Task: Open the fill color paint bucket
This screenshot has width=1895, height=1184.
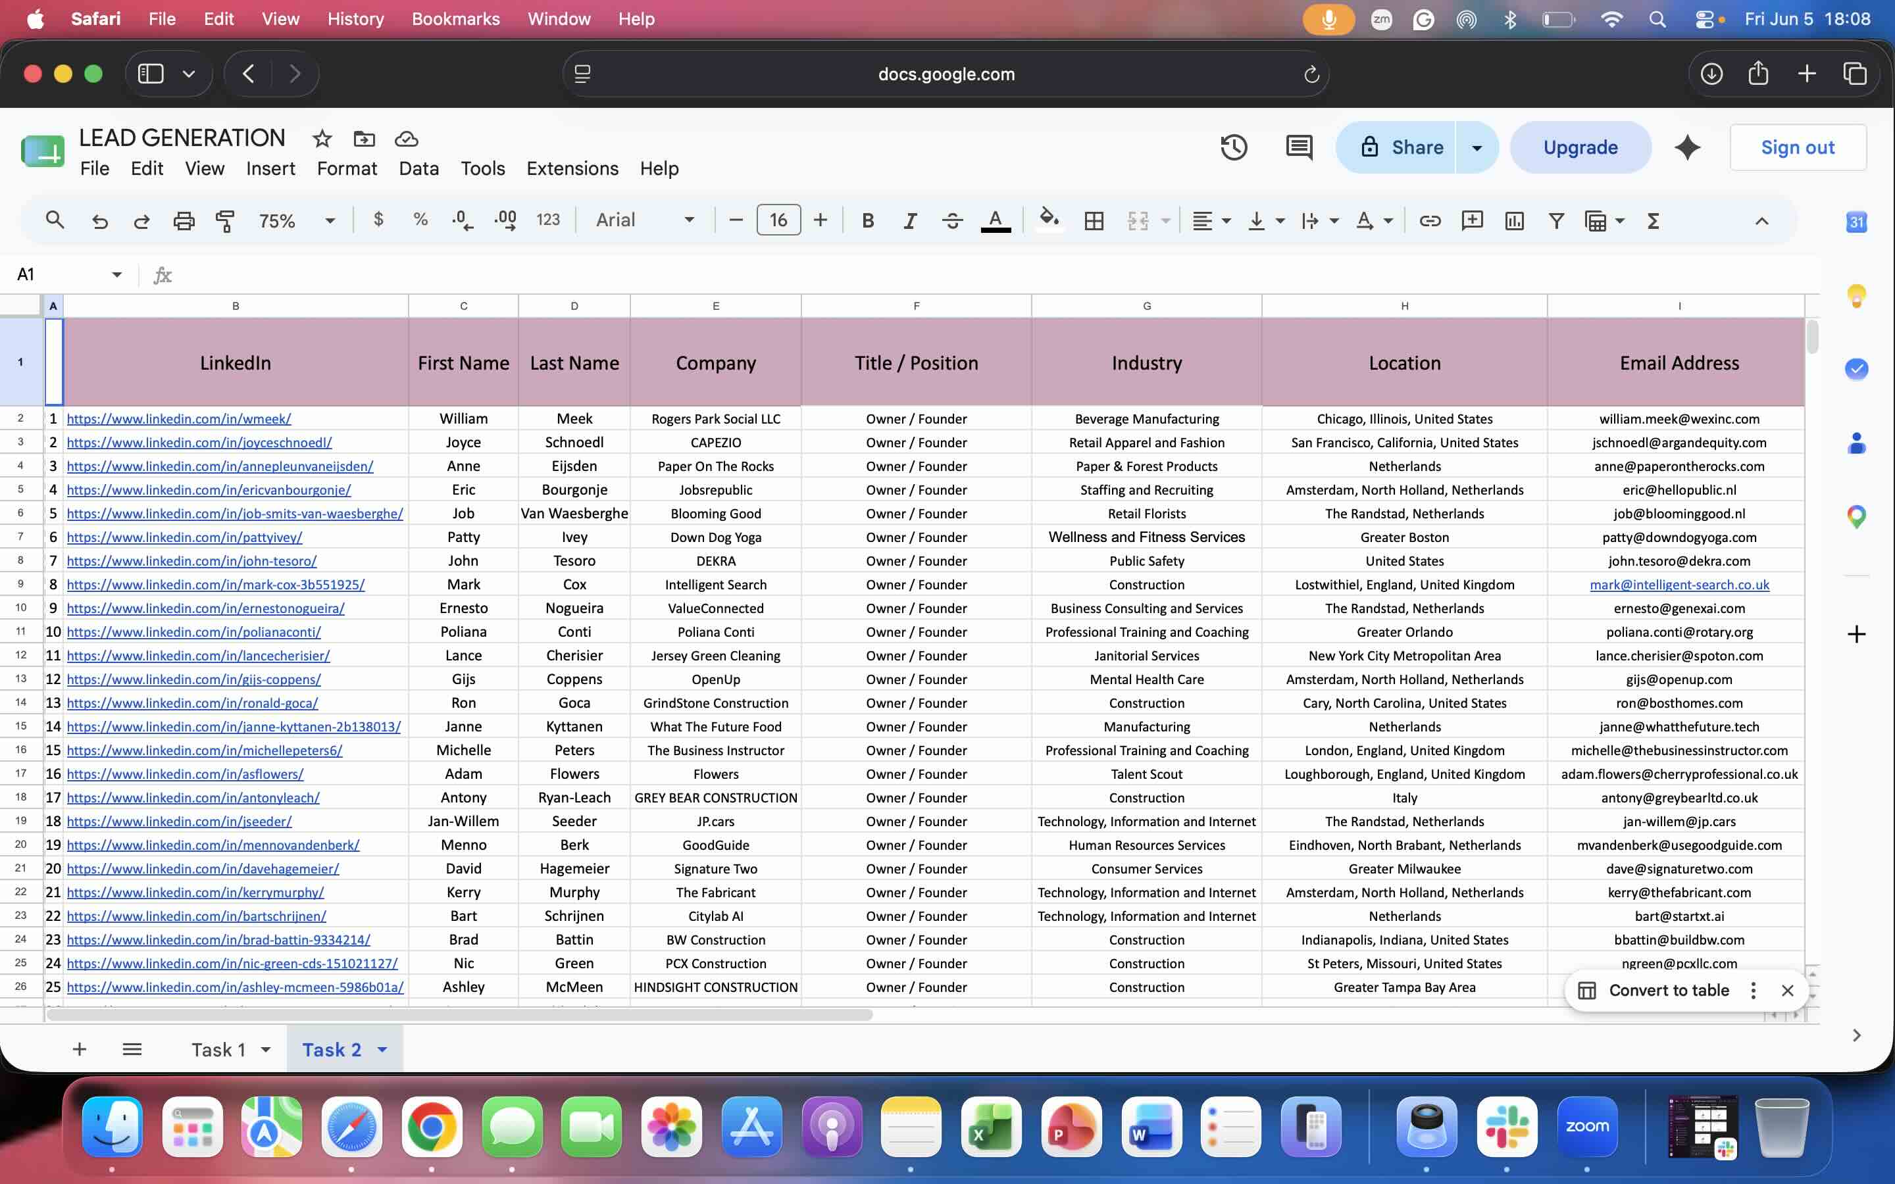Action: (1049, 219)
